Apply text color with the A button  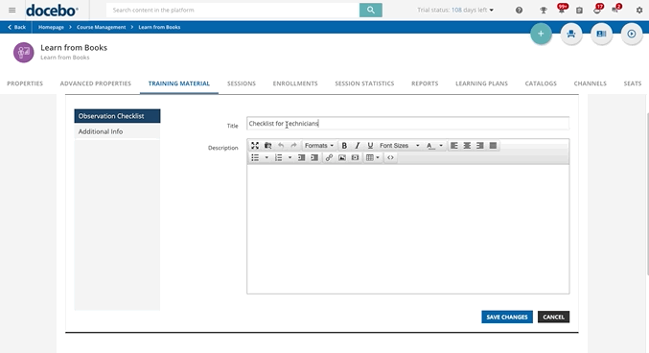click(x=430, y=146)
